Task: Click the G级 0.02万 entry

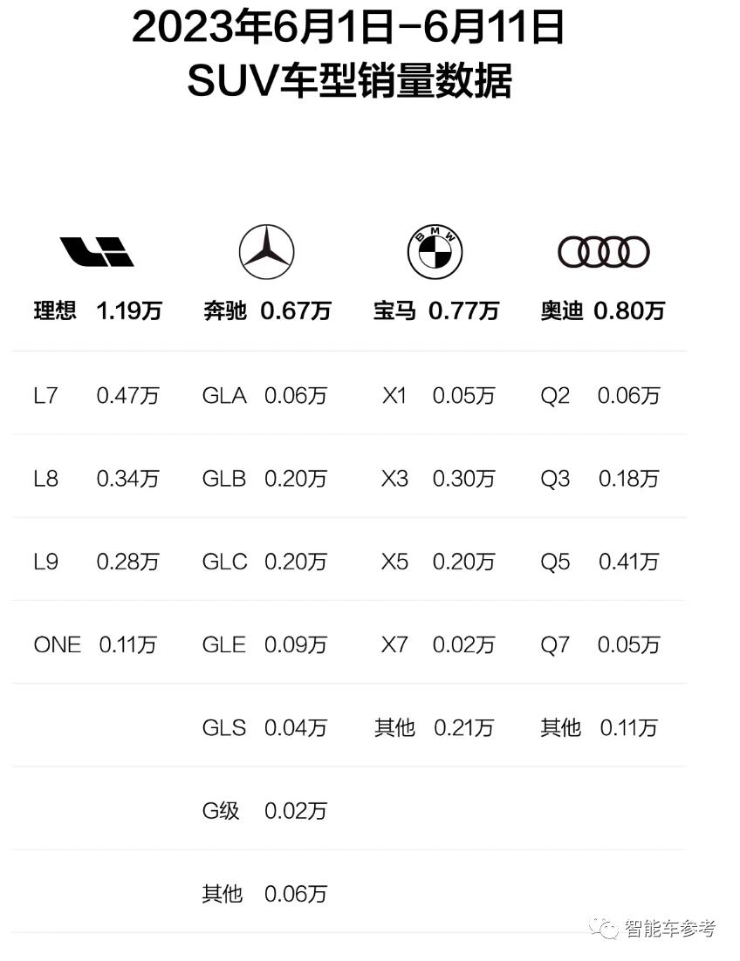Action: tap(265, 811)
